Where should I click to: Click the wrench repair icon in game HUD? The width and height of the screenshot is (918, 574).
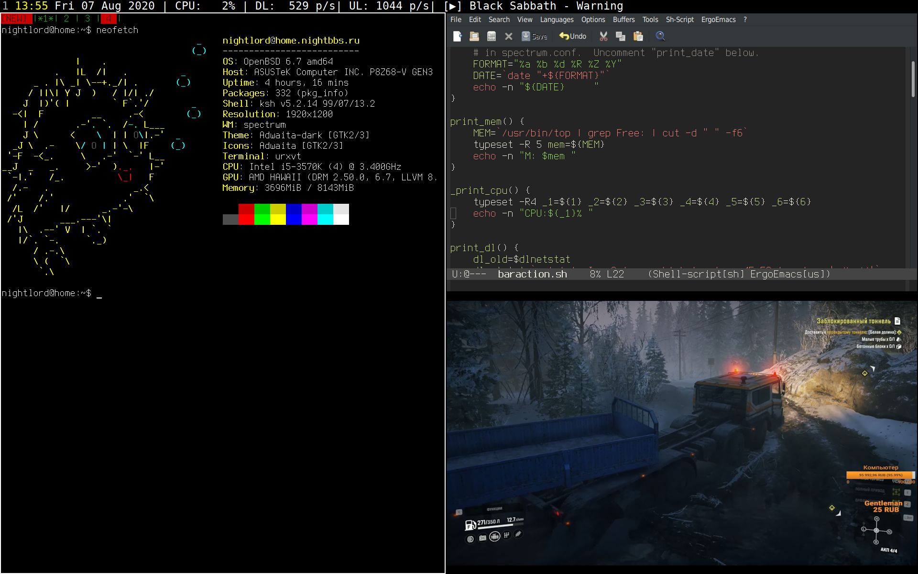(x=518, y=534)
